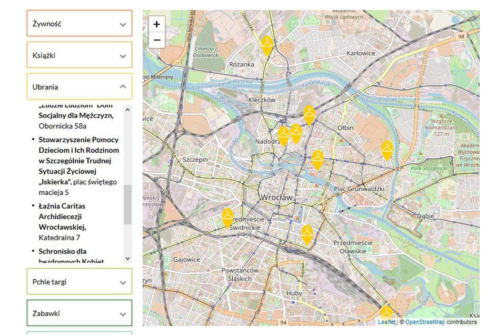Open the OpenStreetMap contributors link
This screenshot has height=335, width=486.
(425, 322)
